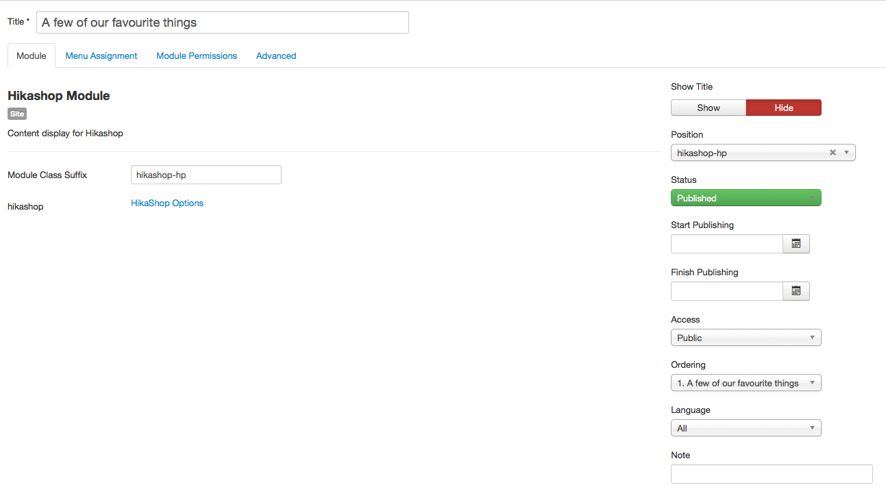The width and height of the screenshot is (886, 500).
Task: Go to the Advanced tab
Action: coord(276,56)
